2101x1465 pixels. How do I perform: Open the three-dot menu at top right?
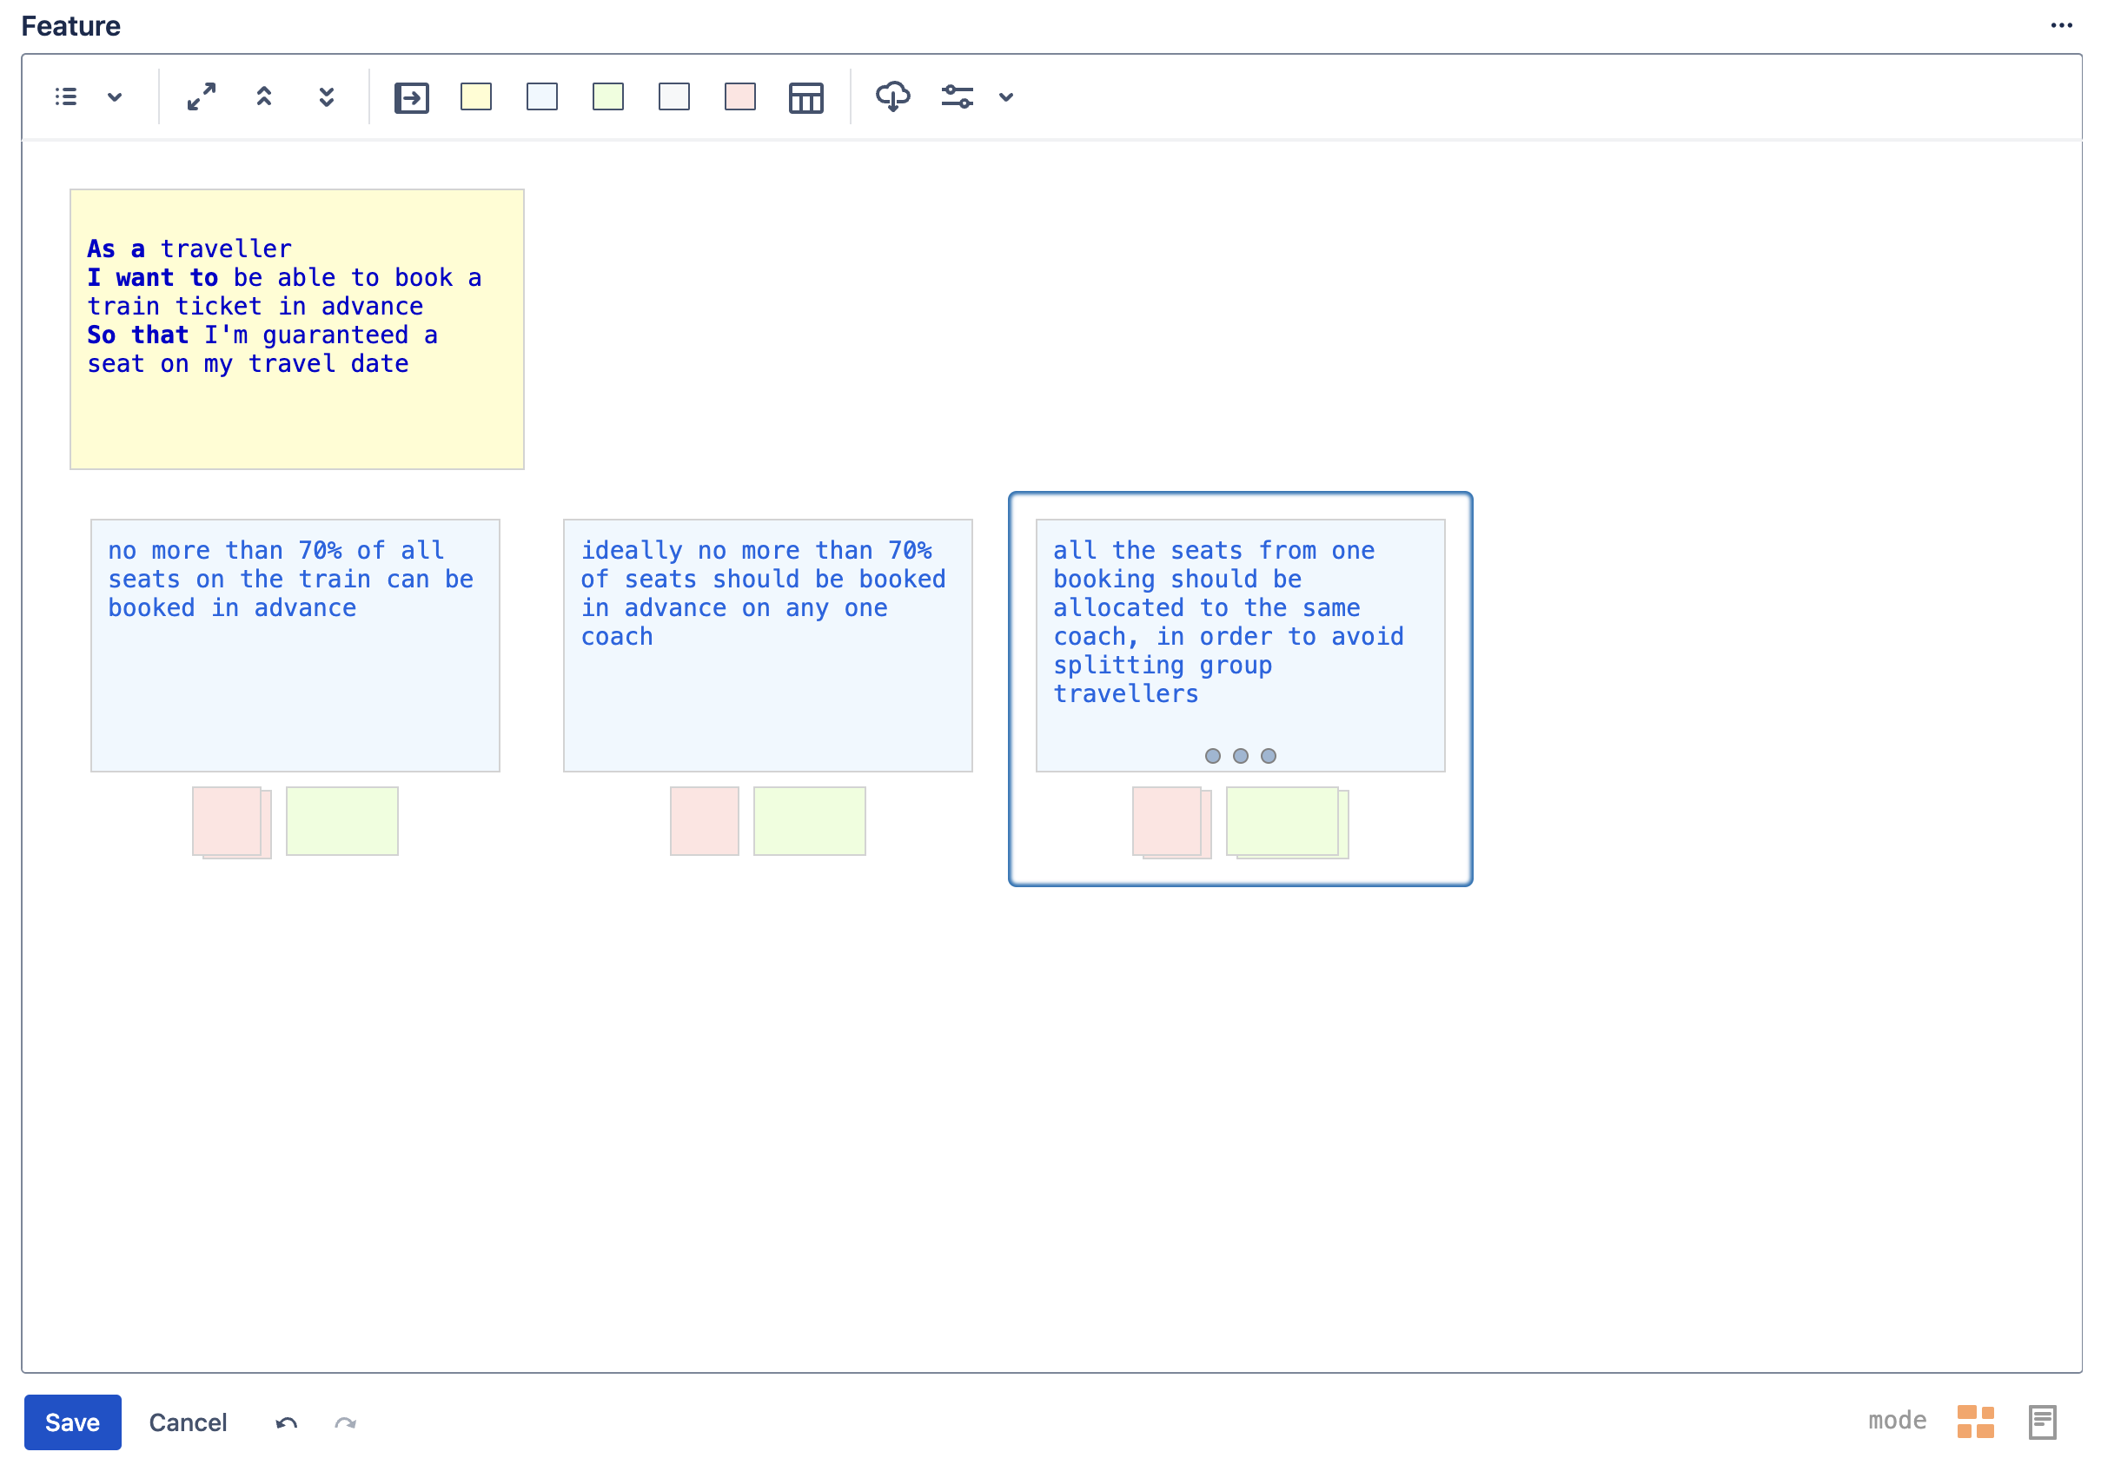click(x=2062, y=25)
